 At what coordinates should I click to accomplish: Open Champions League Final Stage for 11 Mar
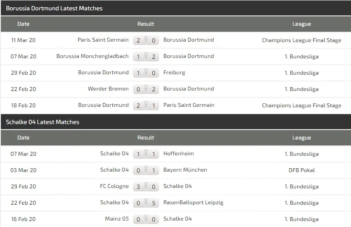pos(302,40)
